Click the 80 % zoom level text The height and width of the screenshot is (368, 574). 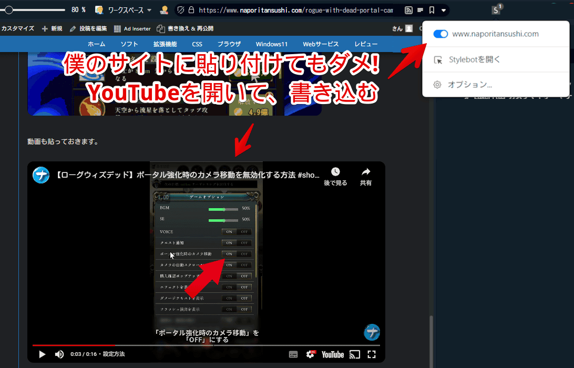[78, 10]
